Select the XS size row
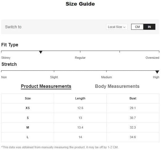The image size is (161, 150). [x=80, y=108]
